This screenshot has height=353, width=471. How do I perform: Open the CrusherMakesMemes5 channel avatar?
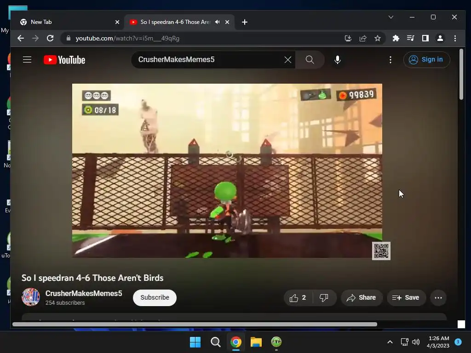coord(31,297)
